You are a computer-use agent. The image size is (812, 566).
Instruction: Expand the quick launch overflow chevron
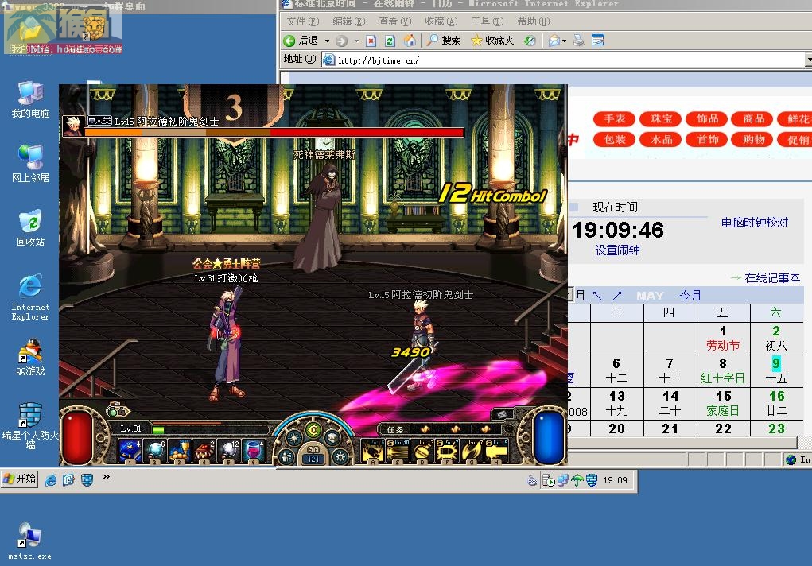click(x=106, y=476)
